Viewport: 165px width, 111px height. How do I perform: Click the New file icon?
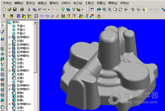point(4,10)
